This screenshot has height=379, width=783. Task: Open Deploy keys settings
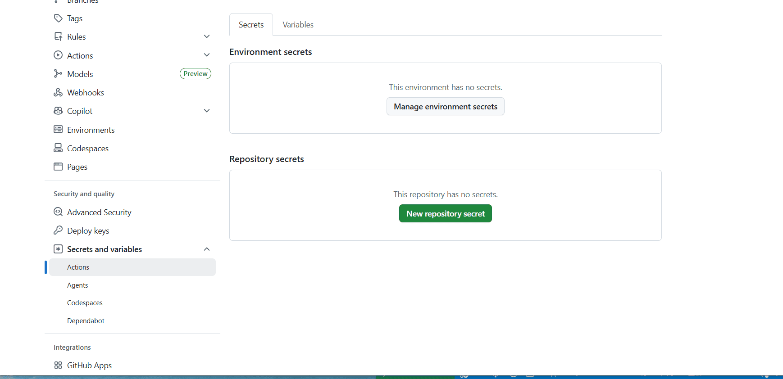coord(88,230)
